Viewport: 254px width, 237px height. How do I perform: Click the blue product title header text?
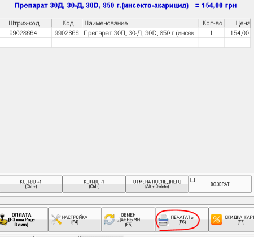125,6
